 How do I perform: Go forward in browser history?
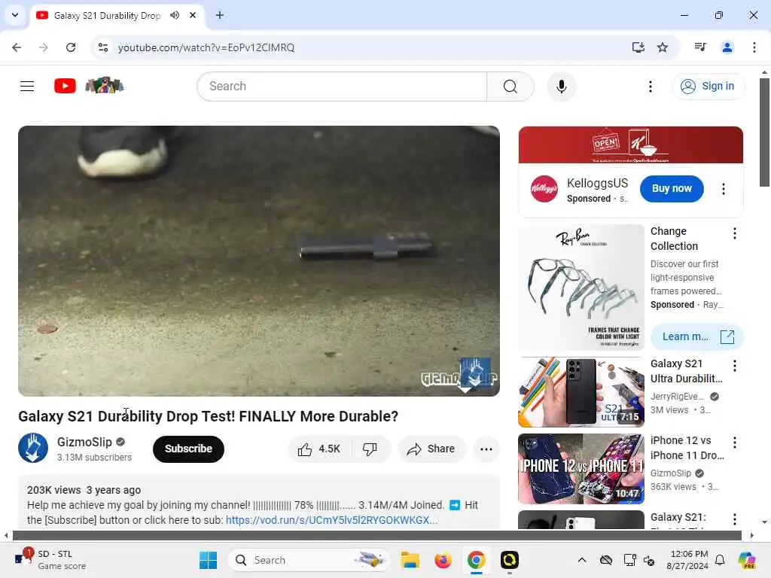coord(43,47)
